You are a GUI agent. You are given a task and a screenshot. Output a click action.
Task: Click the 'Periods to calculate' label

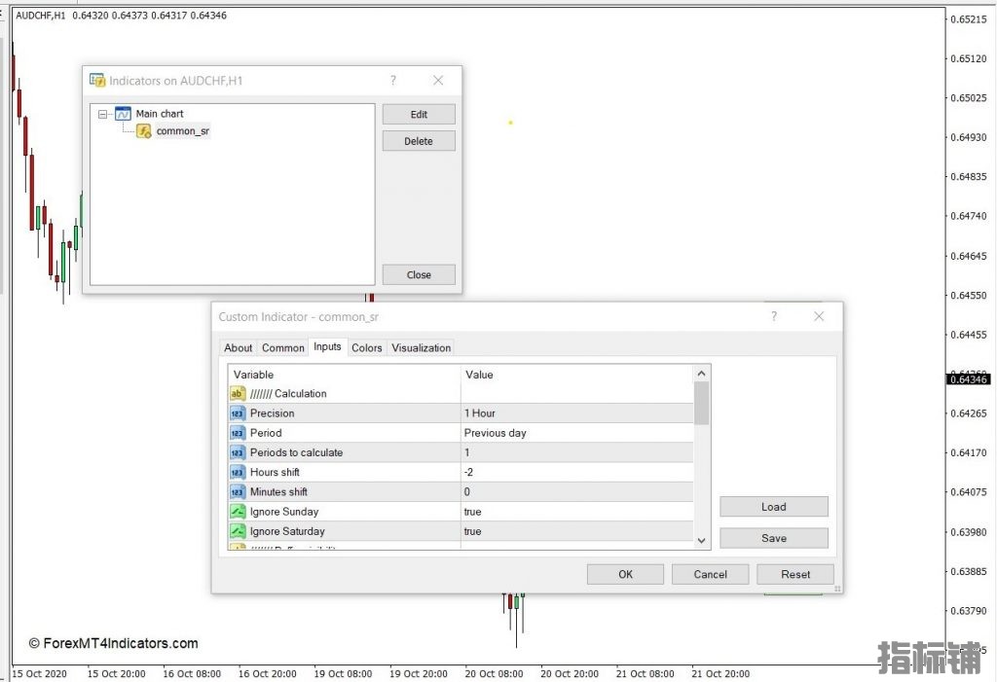(296, 452)
